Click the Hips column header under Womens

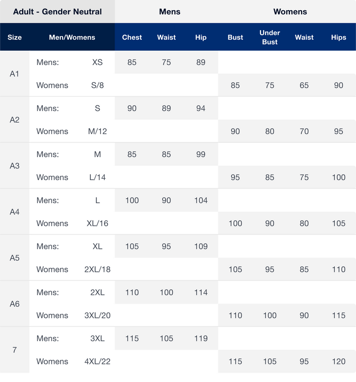click(339, 37)
